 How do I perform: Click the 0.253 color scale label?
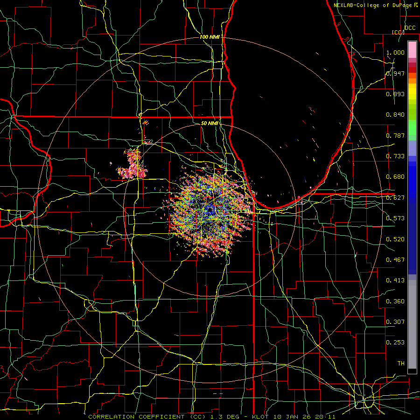[x=395, y=343]
